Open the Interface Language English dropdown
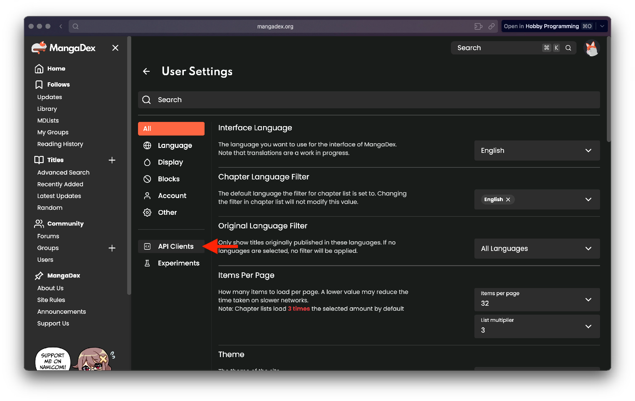Screen dimensions: 635x401 coord(537,151)
